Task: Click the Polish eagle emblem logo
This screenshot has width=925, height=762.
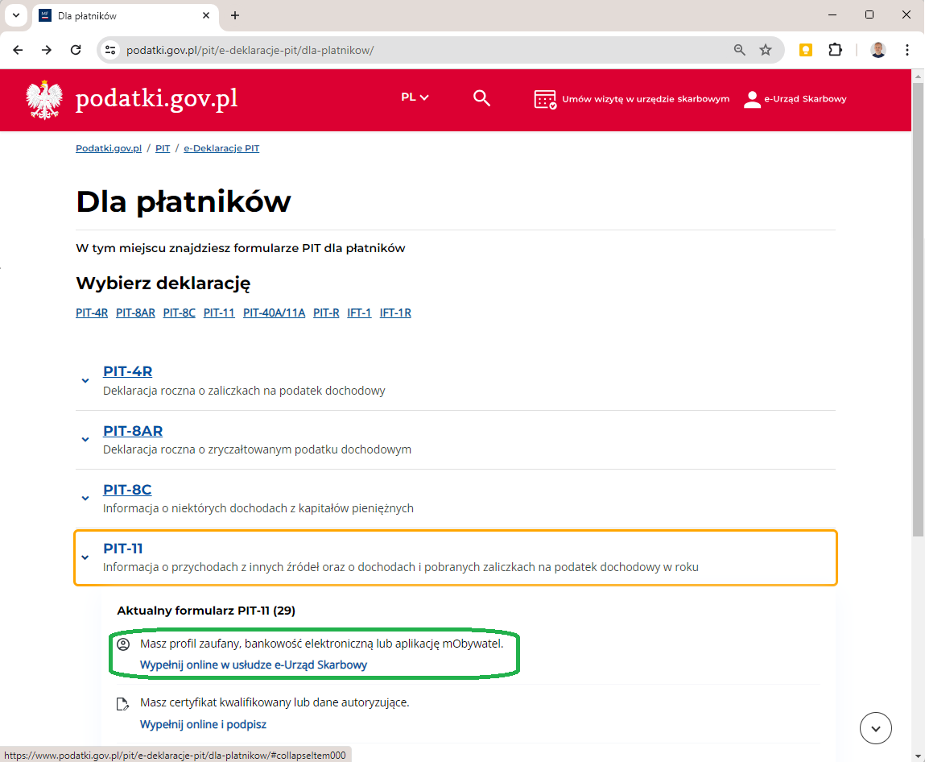Action: [44, 99]
